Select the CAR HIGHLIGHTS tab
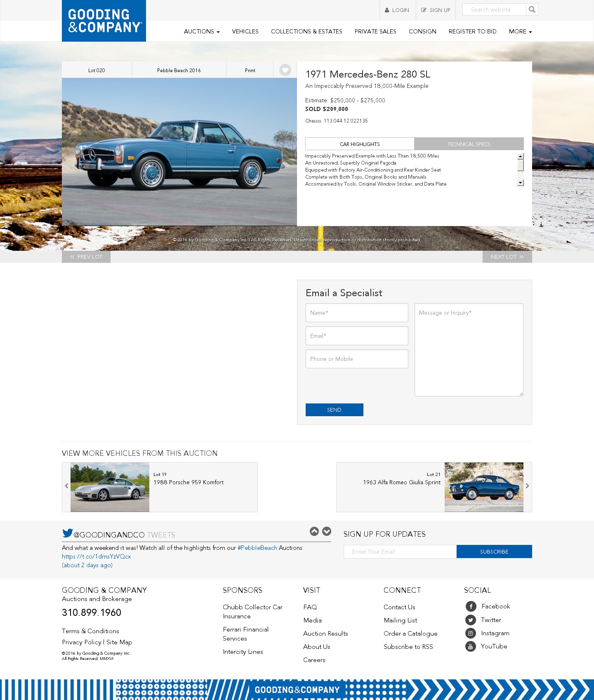This screenshot has height=700, width=594. pos(360,144)
